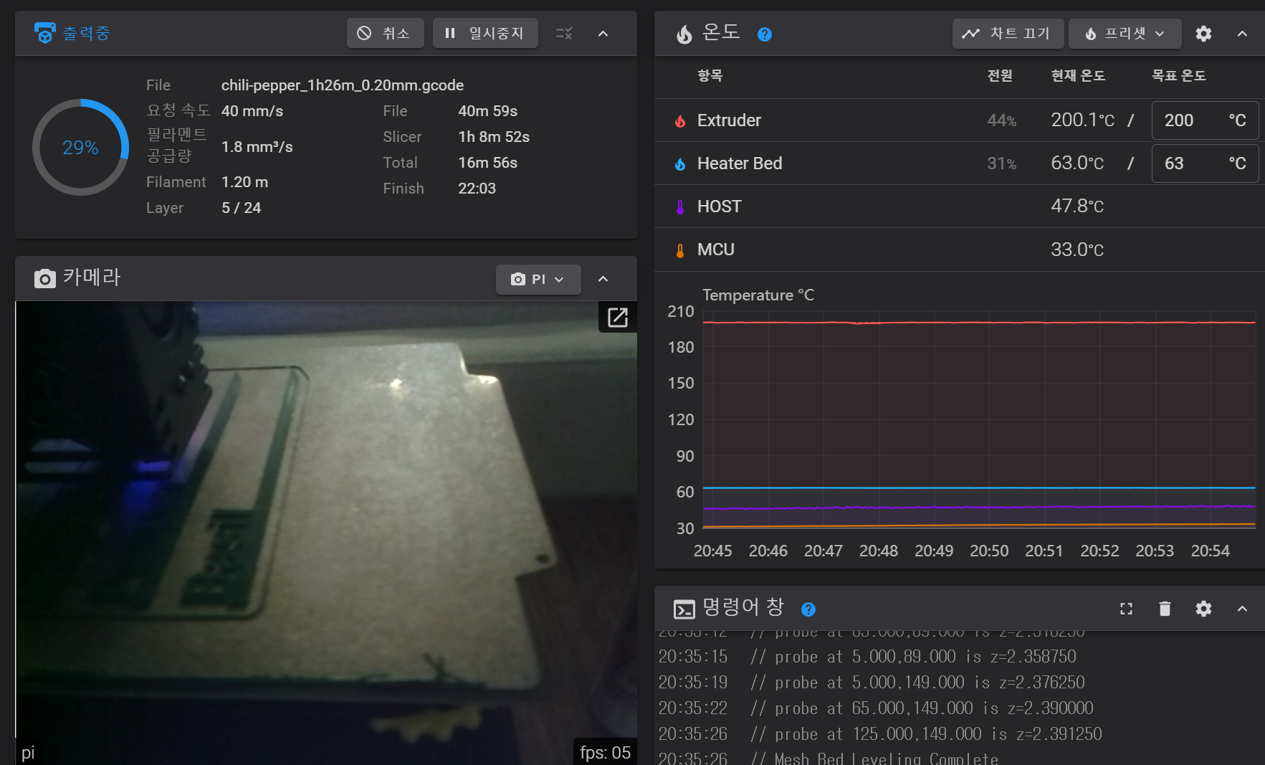Collapse the 카메라 camera panel
This screenshot has width=1265, height=765.
coord(603,279)
